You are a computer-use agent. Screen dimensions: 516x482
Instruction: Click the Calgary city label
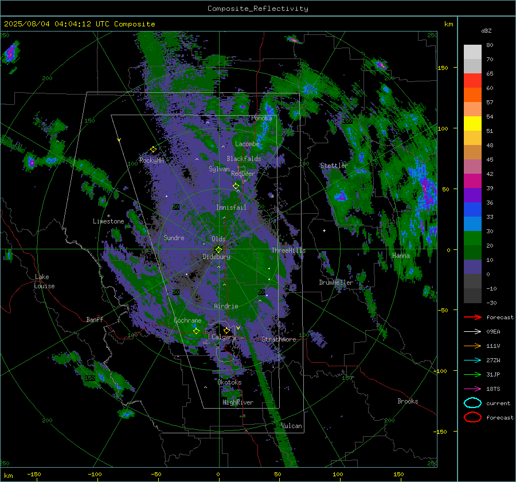pyautogui.click(x=224, y=337)
